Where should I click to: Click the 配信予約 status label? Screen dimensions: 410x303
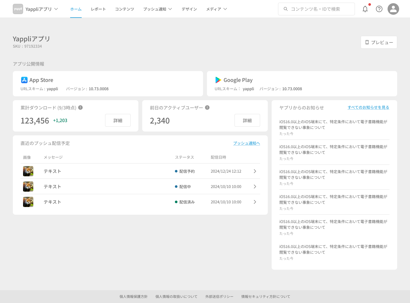[187, 171]
